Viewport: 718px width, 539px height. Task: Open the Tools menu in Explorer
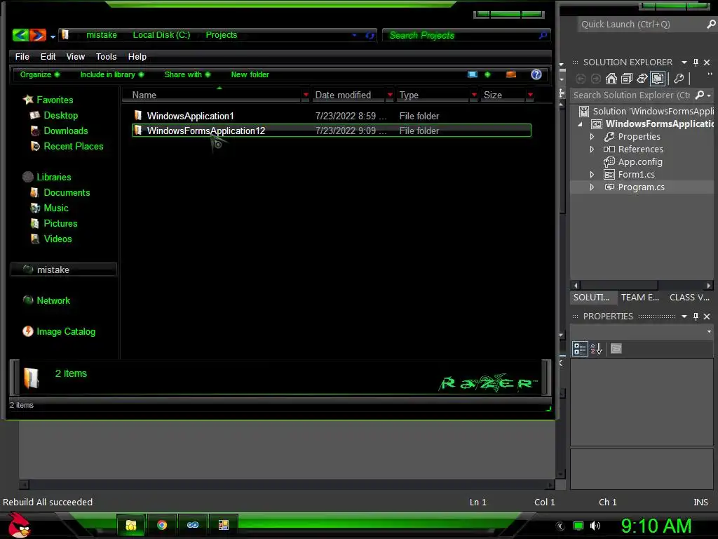coord(107,57)
